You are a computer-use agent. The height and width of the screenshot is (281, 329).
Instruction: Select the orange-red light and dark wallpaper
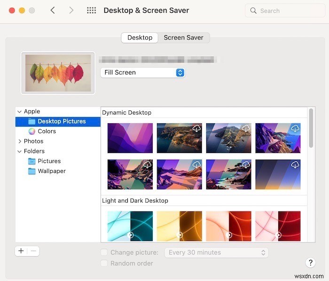click(x=229, y=226)
